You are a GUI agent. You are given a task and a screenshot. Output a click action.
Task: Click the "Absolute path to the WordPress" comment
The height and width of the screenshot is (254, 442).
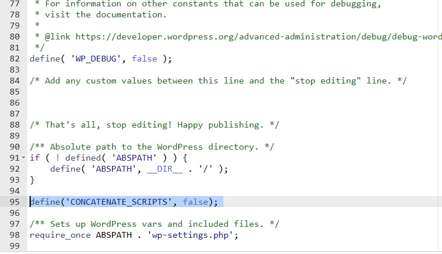[x=152, y=147]
